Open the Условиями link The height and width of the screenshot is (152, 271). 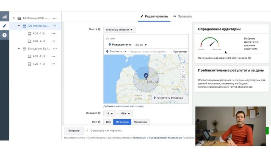[139, 138]
